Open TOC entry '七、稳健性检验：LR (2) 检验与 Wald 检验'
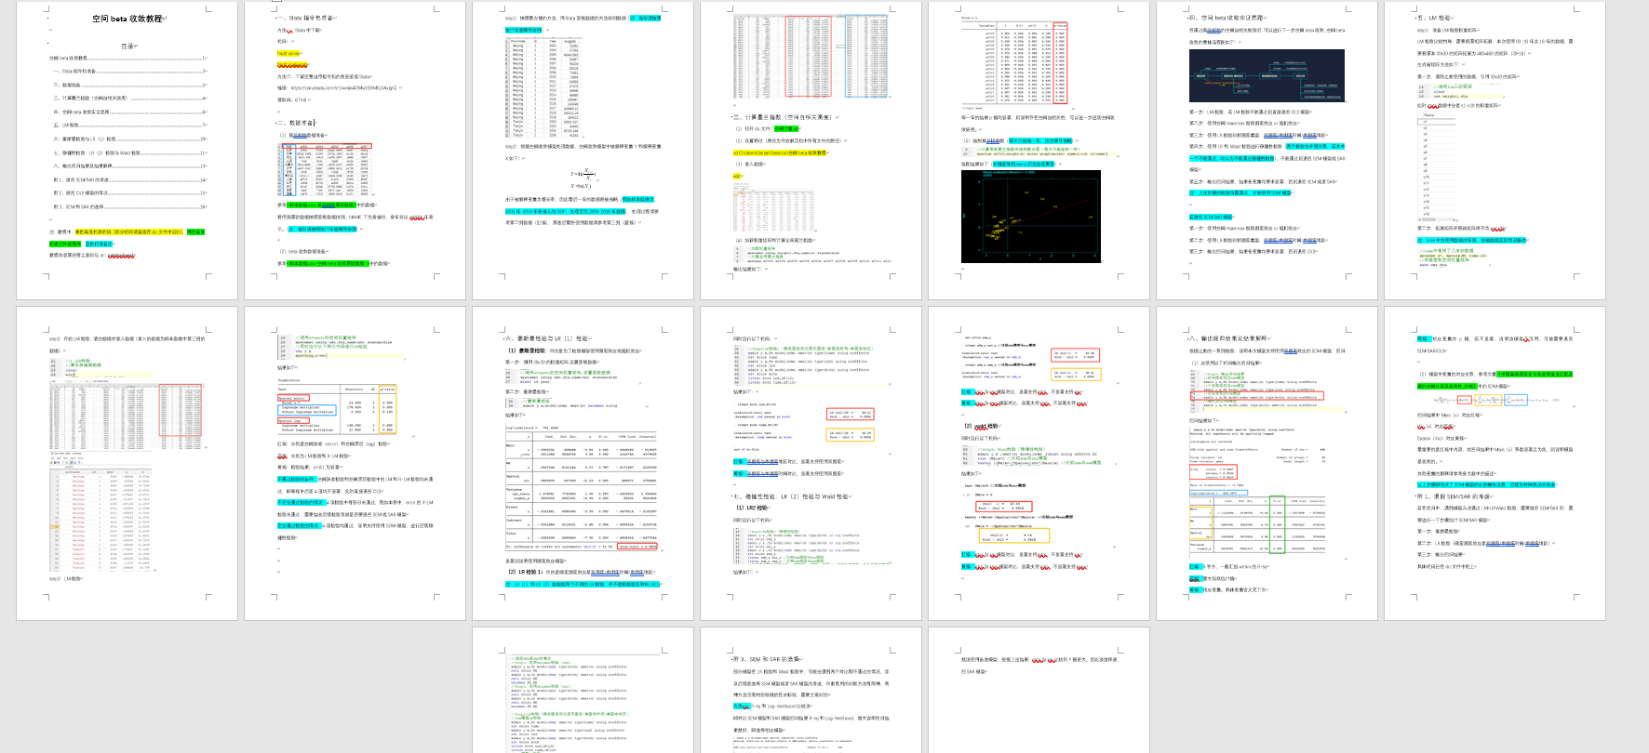This screenshot has height=753, width=1649. (x=128, y=152)
